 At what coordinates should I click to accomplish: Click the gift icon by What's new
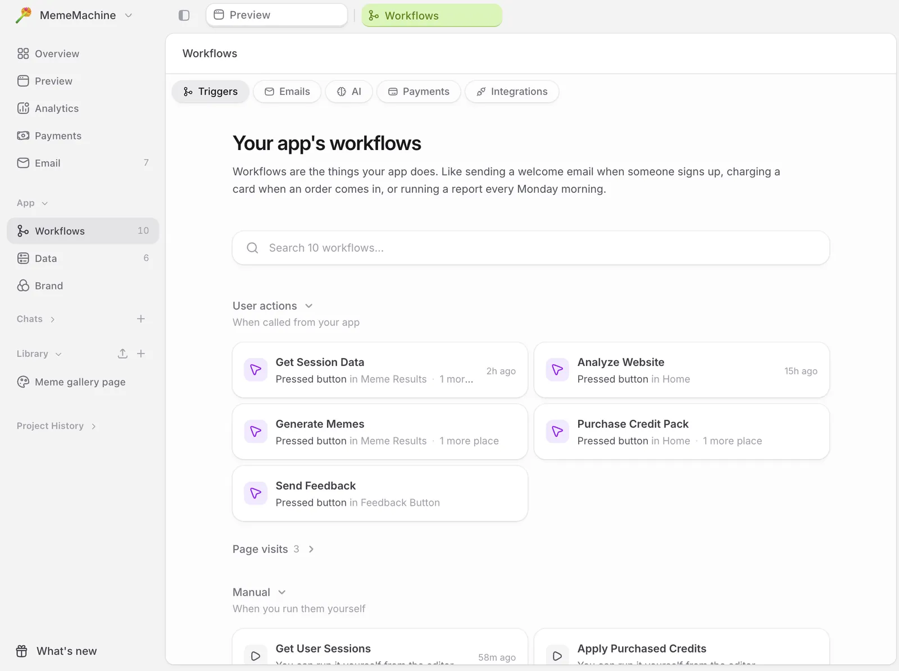[x=22, y=651]
